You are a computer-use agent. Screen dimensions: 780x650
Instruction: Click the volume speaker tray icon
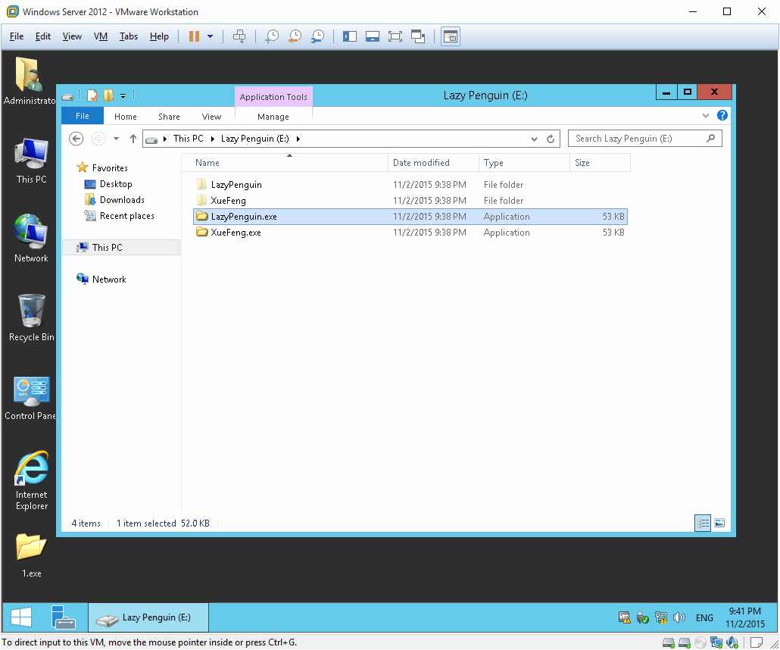tap(679, 617)
